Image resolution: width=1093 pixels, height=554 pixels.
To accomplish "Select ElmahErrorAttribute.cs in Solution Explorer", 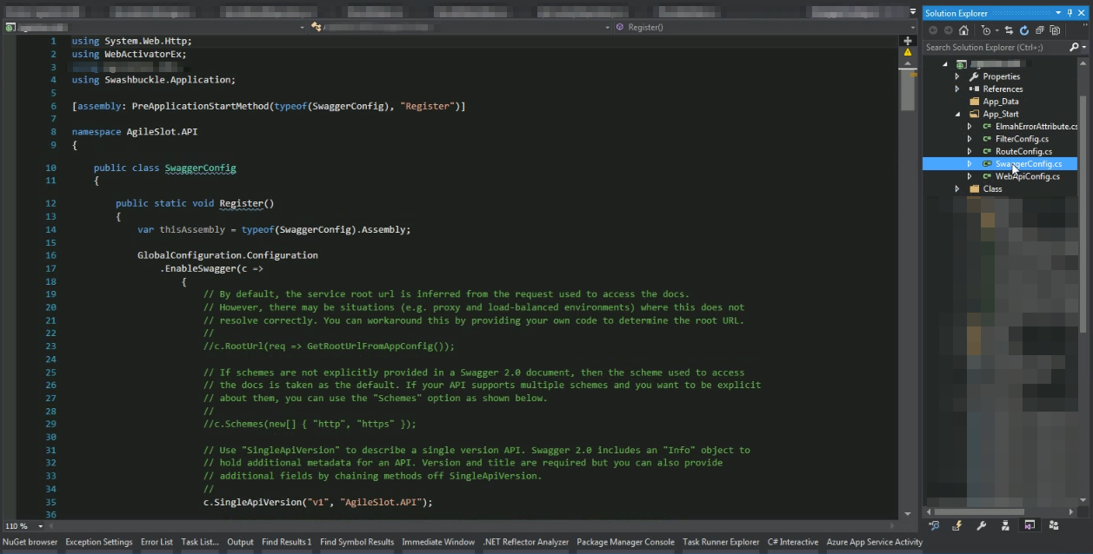I will pyautogui.click(x=1036, y=127).
